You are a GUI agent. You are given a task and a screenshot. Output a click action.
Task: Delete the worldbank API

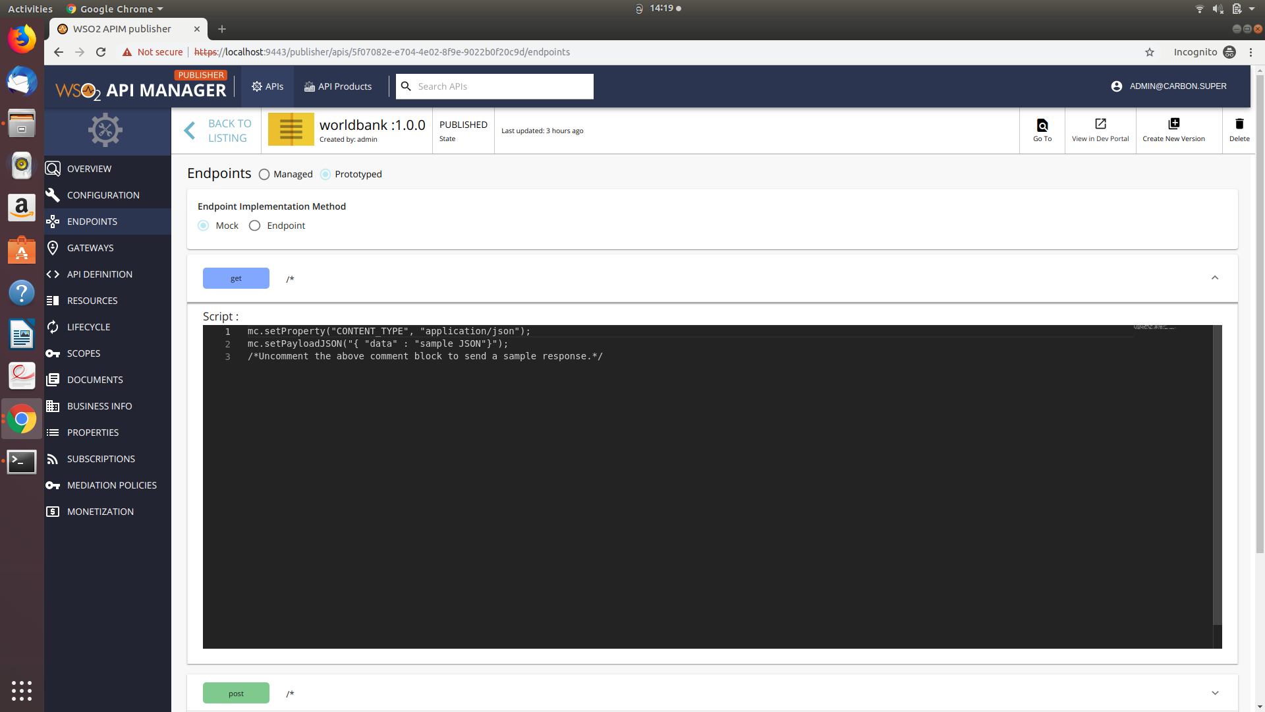click(1239, 130)
